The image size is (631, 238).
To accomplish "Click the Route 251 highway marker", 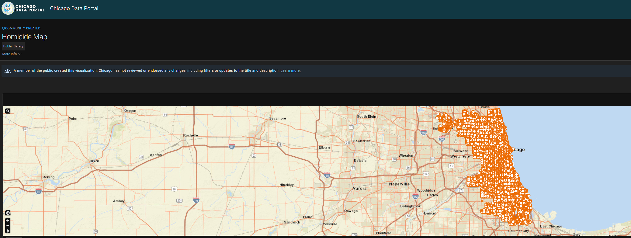I will coord(179,200).
